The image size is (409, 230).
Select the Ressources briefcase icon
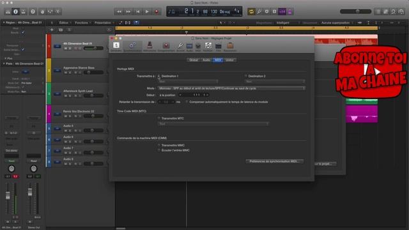(x=230, y=46)
